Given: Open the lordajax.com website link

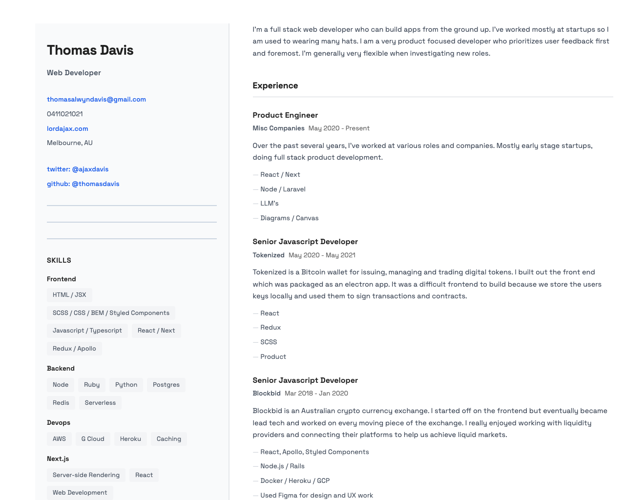Looking at the screenshot, I should 67,129.
